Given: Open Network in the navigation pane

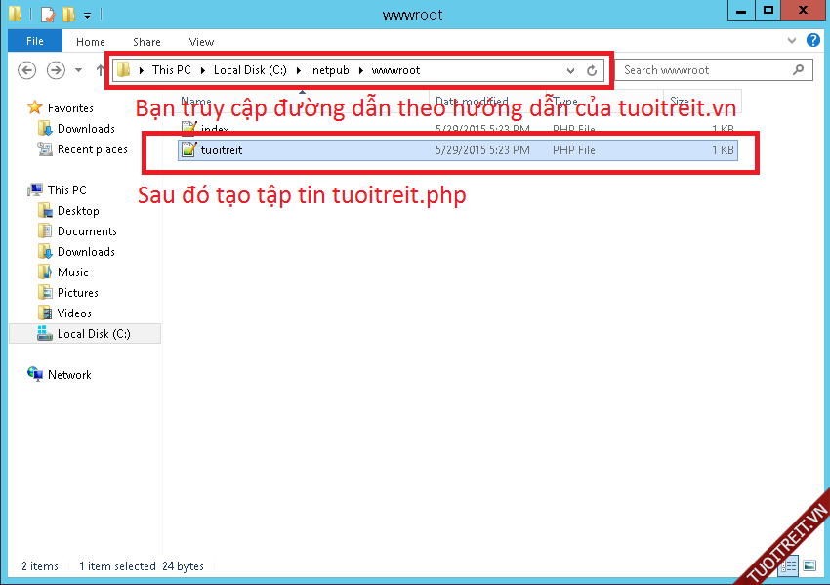Looking at the screenshot, I should (x=69, y=375).
